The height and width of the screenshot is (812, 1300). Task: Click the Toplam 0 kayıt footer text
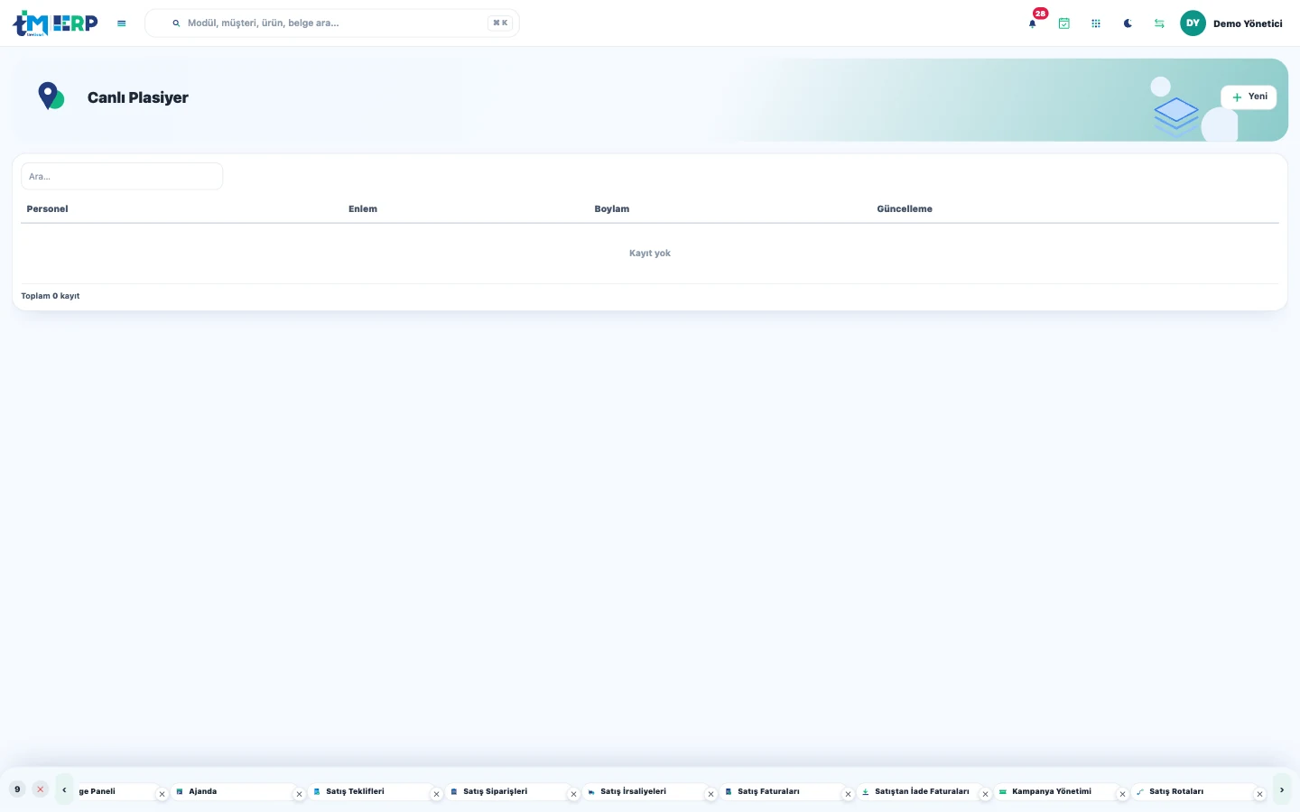51,296
